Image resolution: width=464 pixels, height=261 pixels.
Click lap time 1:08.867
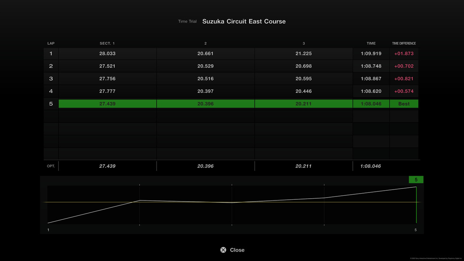pyautogui.click(x=371, y=79)
